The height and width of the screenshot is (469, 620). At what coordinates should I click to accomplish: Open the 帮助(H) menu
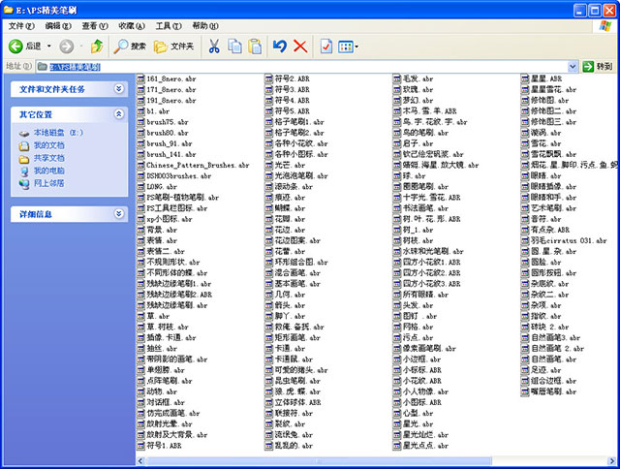click(205, 26)
